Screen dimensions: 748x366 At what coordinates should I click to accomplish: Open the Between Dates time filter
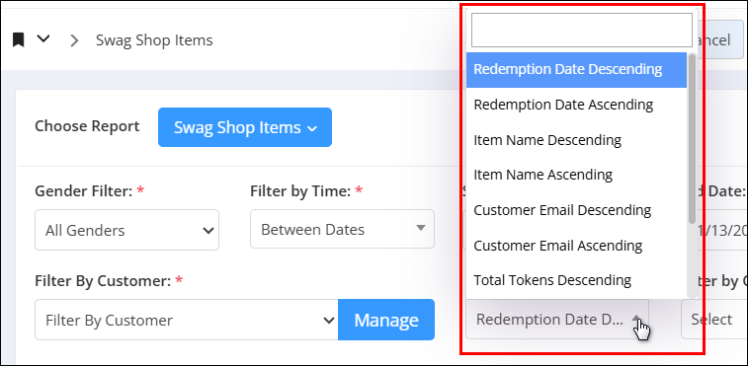342,229
